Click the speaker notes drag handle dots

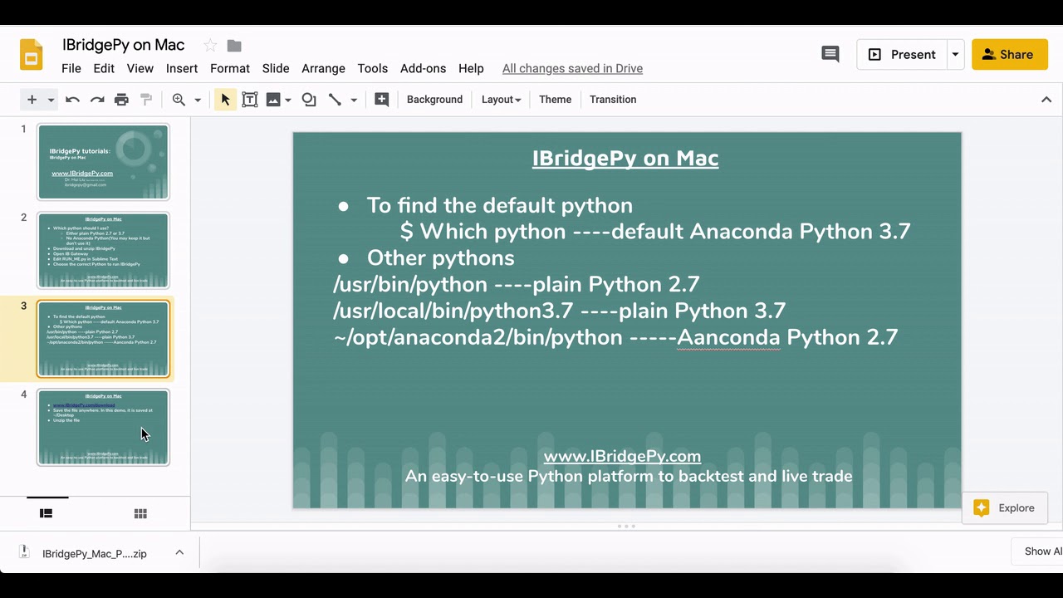pyautogui.click(x=627, y=526)
